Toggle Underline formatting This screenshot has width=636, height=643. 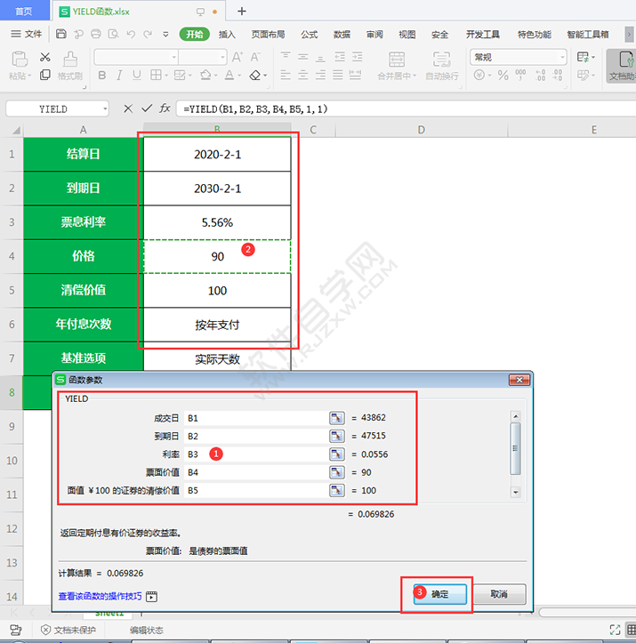click(137, 76)
